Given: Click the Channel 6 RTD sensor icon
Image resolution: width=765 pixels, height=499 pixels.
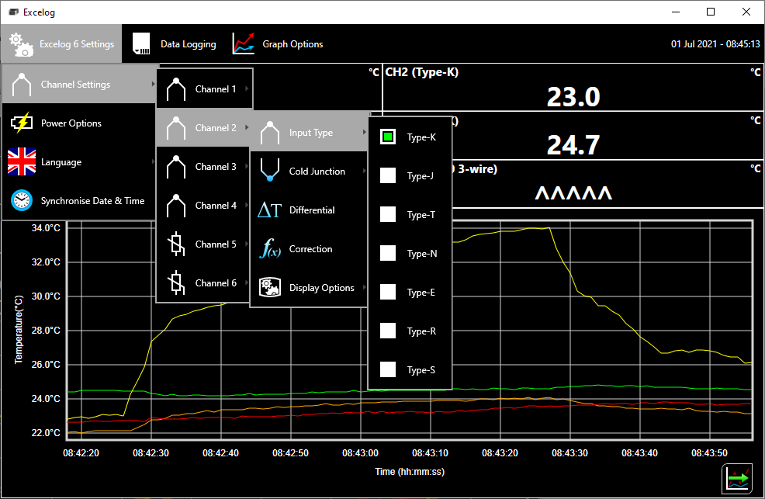Looking at the screenshot, I should coord(176,283).
